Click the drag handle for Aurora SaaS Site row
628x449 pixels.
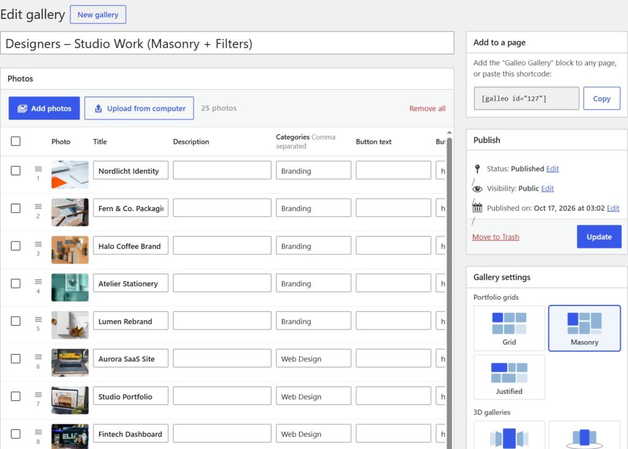(x=38, y=357)
